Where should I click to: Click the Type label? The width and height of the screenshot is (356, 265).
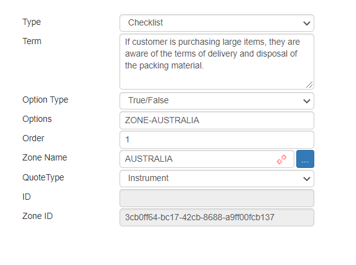pyautogui.click(x=32, y=22)
